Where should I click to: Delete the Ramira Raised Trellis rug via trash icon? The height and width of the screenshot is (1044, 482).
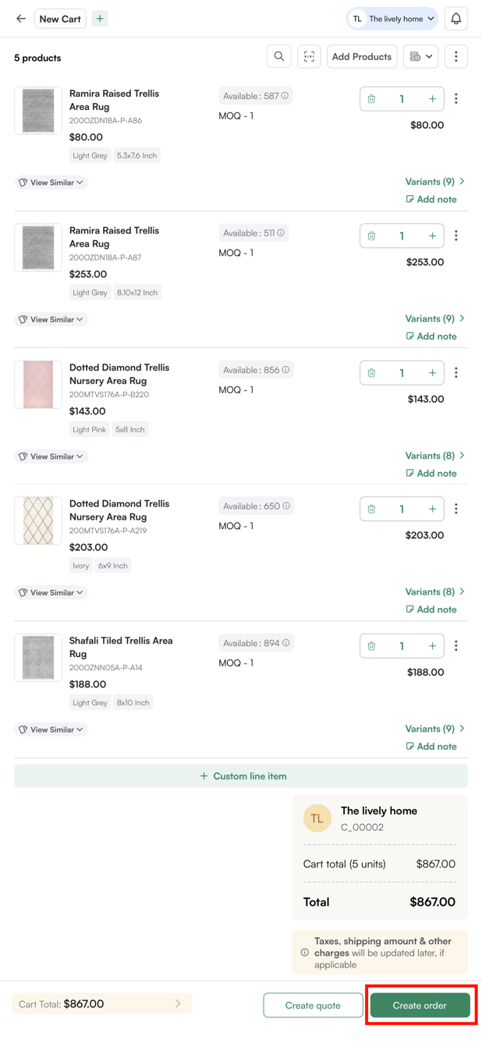pos(371,99)
